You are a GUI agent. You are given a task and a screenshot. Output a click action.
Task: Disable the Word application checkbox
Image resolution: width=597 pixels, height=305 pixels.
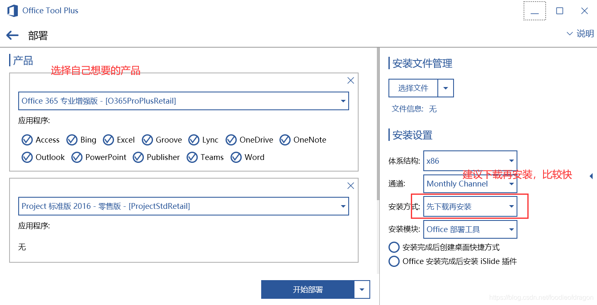pyautogui.click(x=236, y=157)
